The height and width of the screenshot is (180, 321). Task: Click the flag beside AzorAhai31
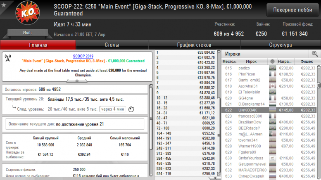point(272,86)
